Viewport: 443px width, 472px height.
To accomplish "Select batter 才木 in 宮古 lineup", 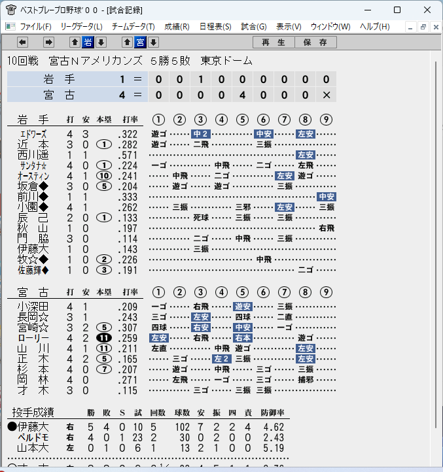I will click(33, 390).
